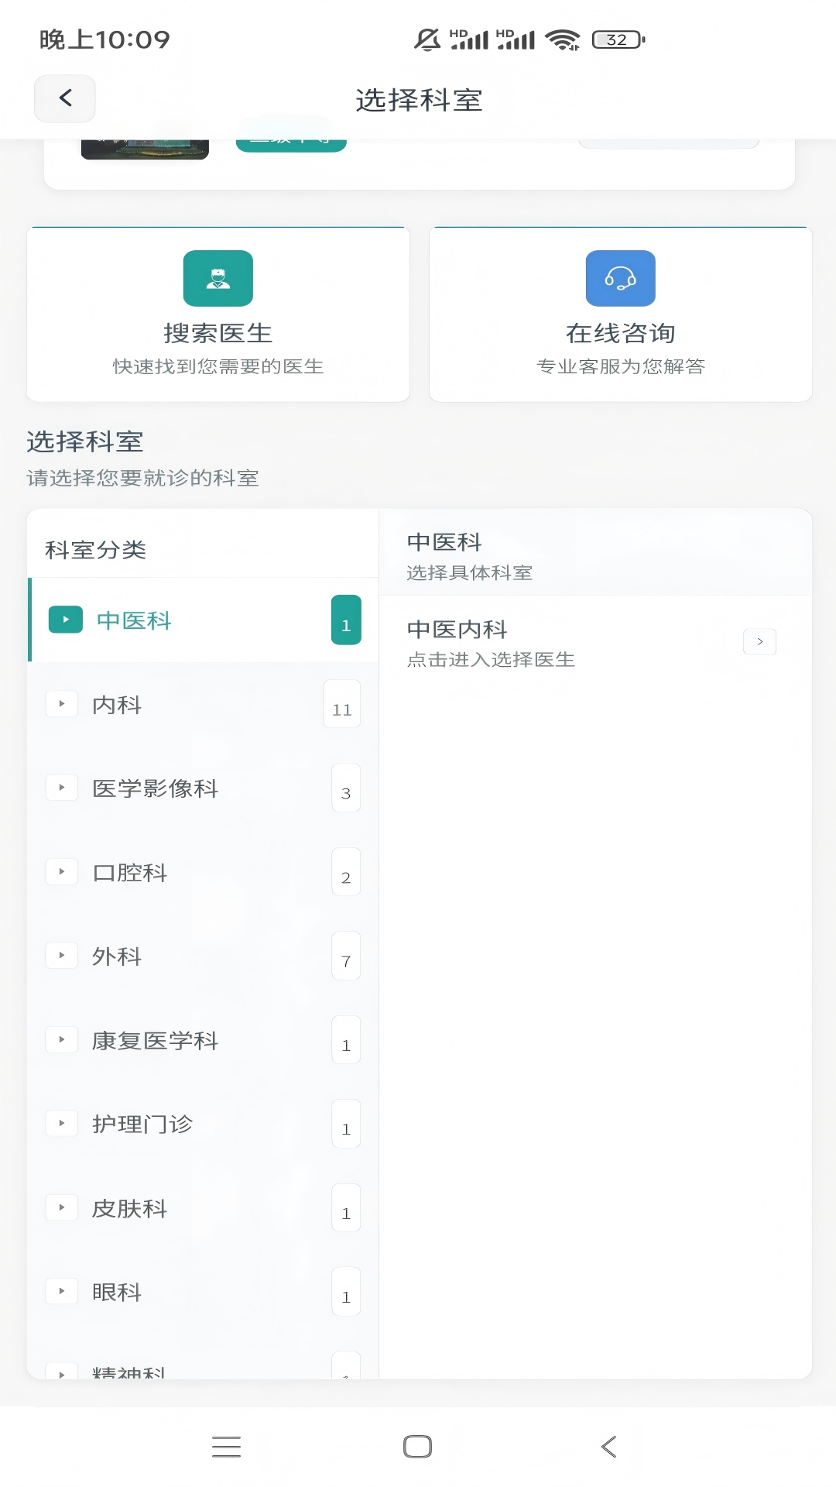Tap the 7 count badge on 外科
Screen dimensions: 836x1487
(346, 956)
